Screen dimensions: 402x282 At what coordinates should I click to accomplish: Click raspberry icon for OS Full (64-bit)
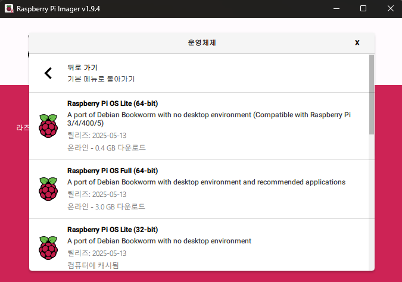48,189
